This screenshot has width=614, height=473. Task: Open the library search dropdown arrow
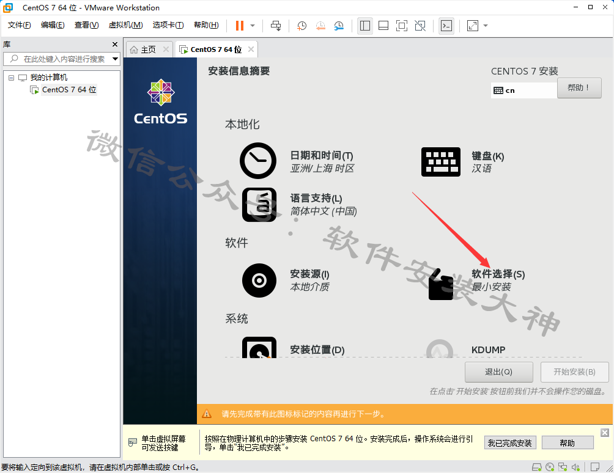(115, 59)
